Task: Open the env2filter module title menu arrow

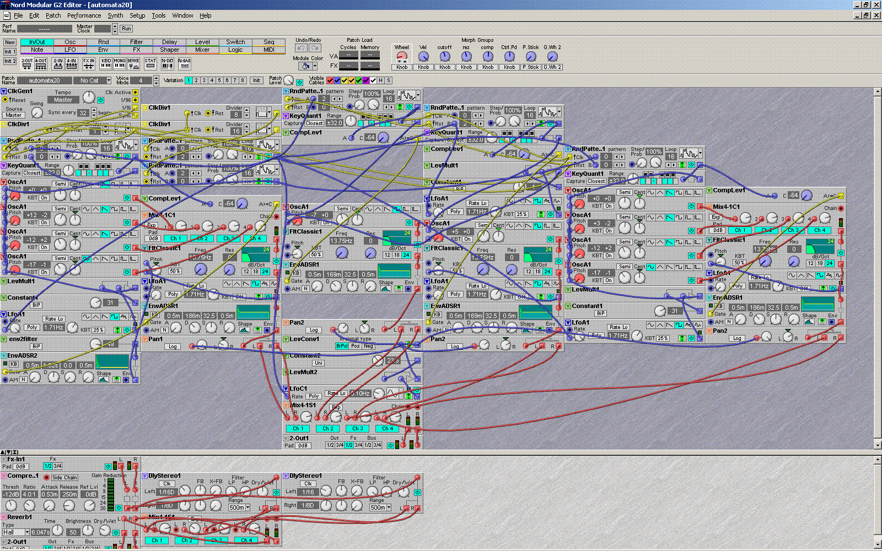Action: click(3, 339)
